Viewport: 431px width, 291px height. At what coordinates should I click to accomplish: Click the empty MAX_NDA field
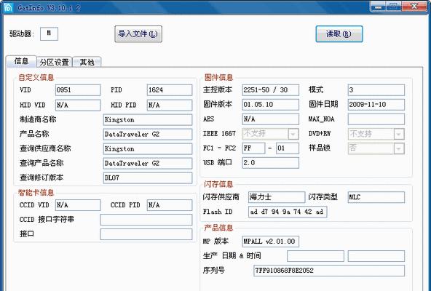click(376, 119)
